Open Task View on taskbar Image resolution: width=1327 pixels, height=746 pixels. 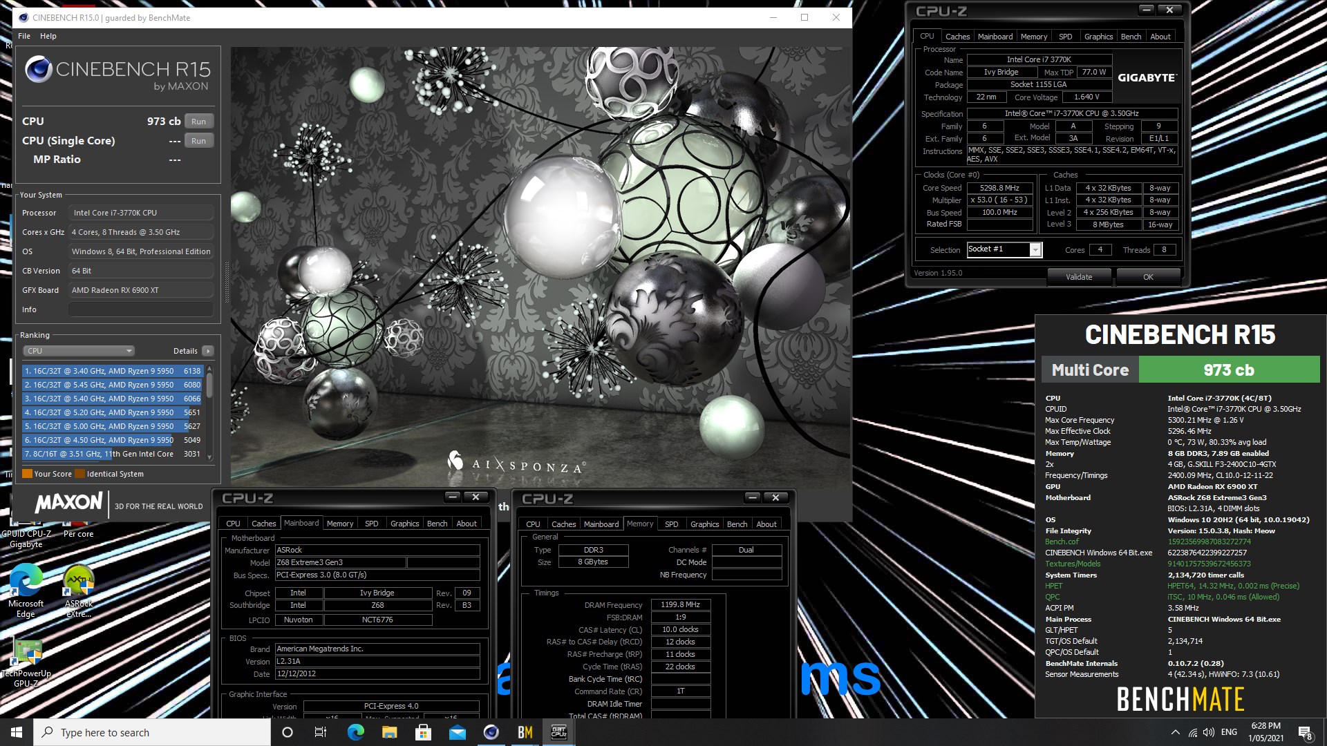coord(321,732)
